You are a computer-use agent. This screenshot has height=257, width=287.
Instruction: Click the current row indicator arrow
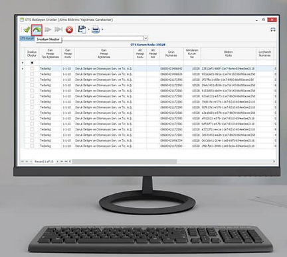[x=23, y=69]
